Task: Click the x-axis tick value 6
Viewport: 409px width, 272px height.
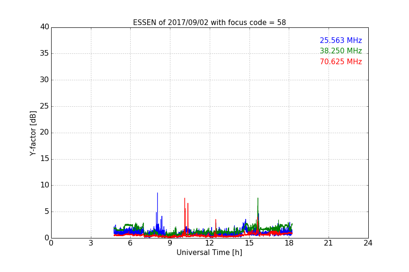Action: pyautogui.click(x=130, y=243)
